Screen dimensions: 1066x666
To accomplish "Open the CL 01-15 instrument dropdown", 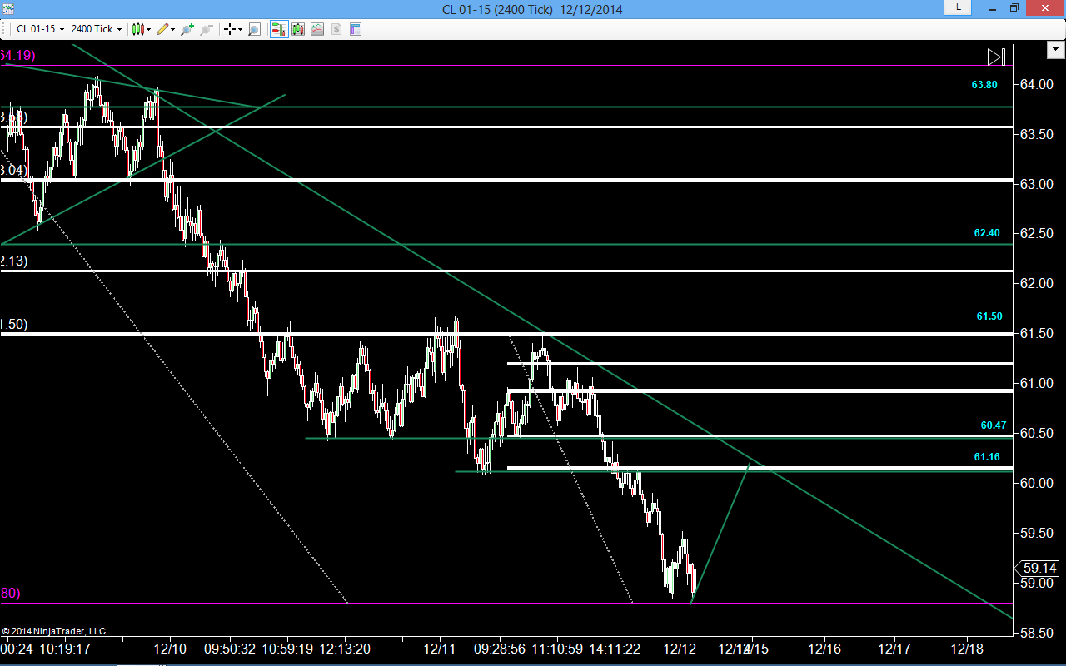I will point(40,29).
